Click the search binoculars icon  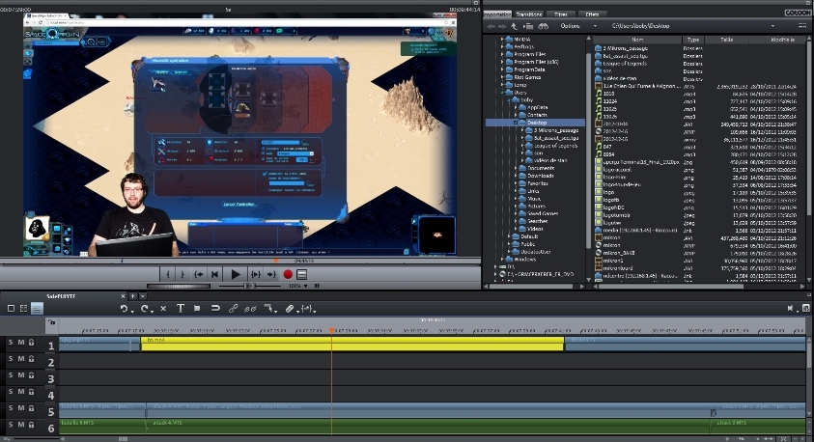[x=543, y=26]
